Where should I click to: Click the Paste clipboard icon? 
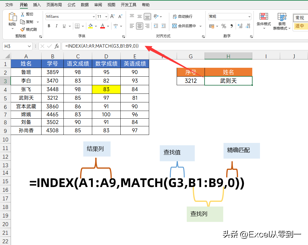[x=12, y=17]
